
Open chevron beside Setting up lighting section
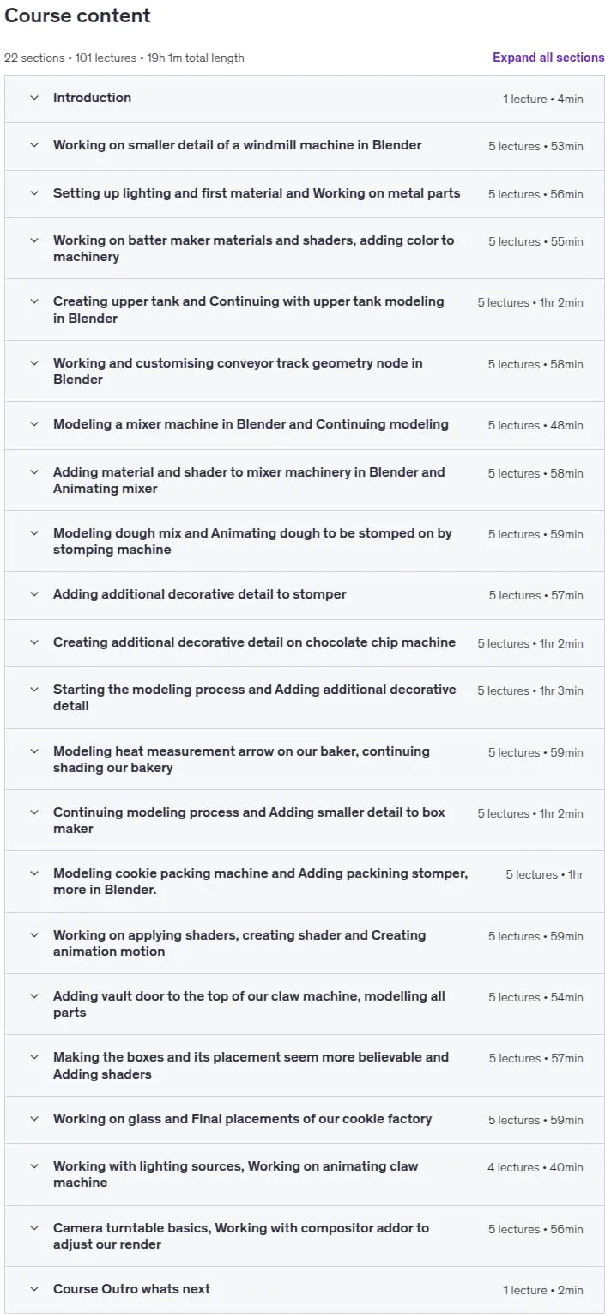coord(34,193)
